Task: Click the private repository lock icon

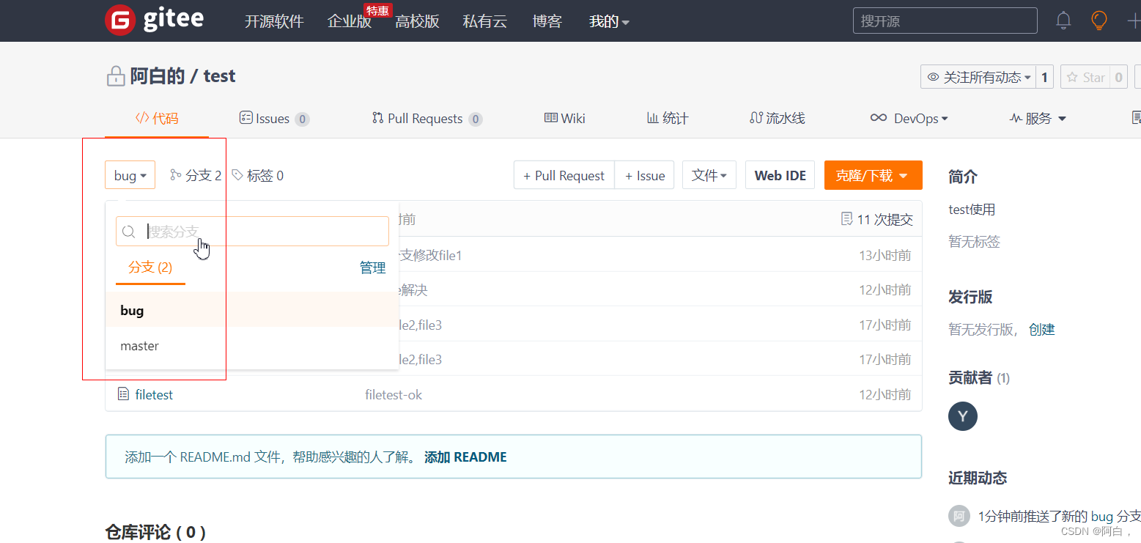Action: click(116, 77)
